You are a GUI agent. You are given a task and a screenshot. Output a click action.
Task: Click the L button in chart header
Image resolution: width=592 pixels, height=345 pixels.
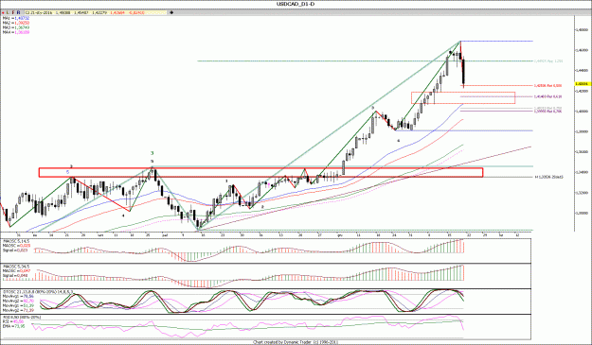click(x=8, y=12)
